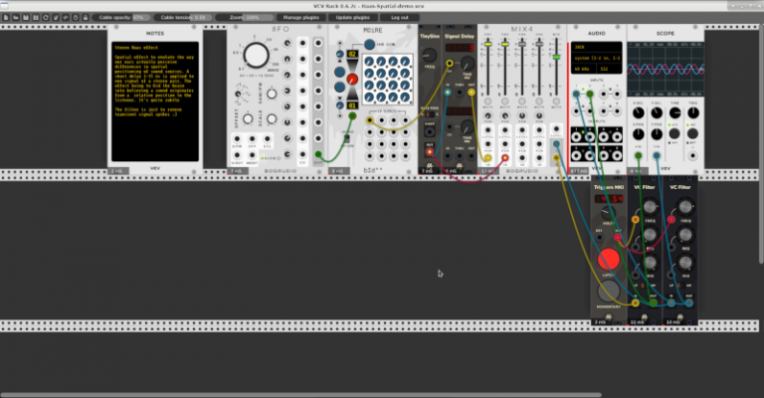
Task: Mute the MIX4 master output
Action: 556,101
